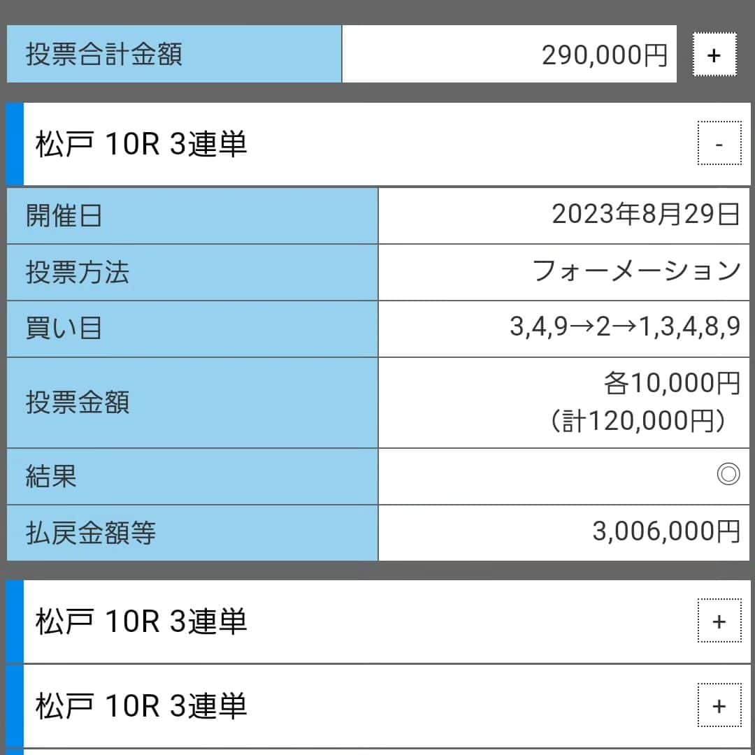Expand the second 松戸 10R 3連単 section
Image resolution: width=755 pixels, height=755 pixels.
point(719,620)
